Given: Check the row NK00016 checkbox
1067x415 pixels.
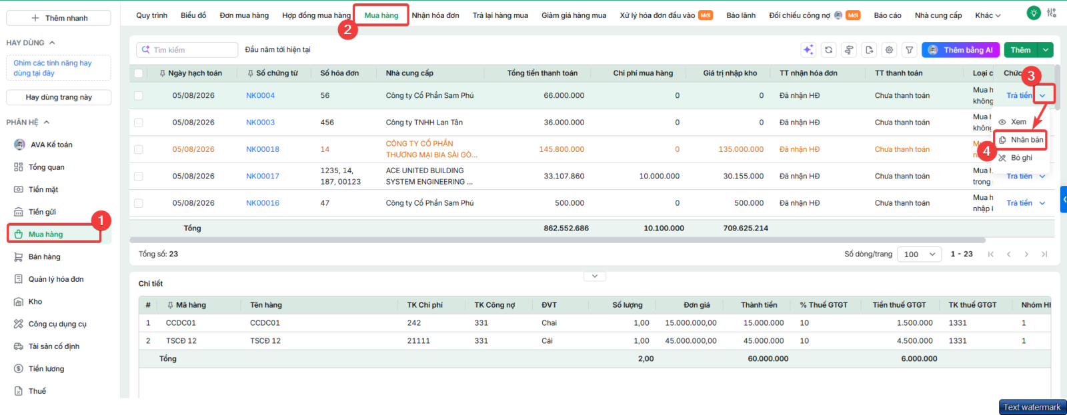Looking at the screenshot, I should point(139,203).
